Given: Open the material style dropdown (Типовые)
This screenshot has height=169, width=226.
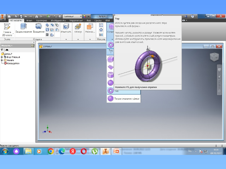Looking at the screenshot, I should (72, 17).
